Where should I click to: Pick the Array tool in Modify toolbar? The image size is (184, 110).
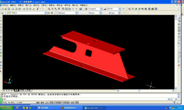(179, 31)
